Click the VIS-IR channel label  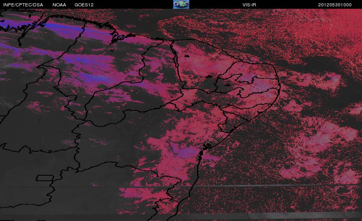tap(249, 5)
